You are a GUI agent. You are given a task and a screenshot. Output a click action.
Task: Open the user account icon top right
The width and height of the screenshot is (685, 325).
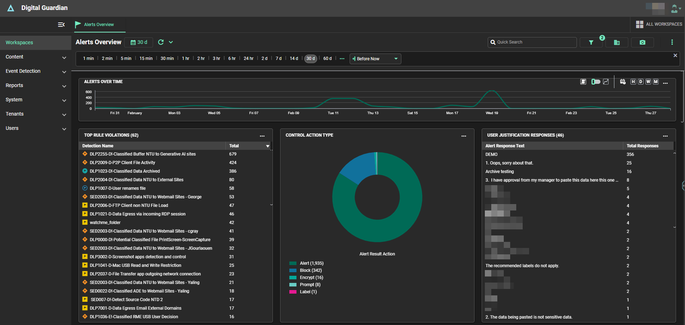[x=675, y=9]
